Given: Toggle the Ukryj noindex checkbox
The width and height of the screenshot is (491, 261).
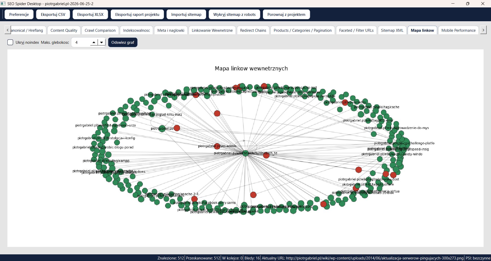Looking at the screenshot, I should pos(10,42).
